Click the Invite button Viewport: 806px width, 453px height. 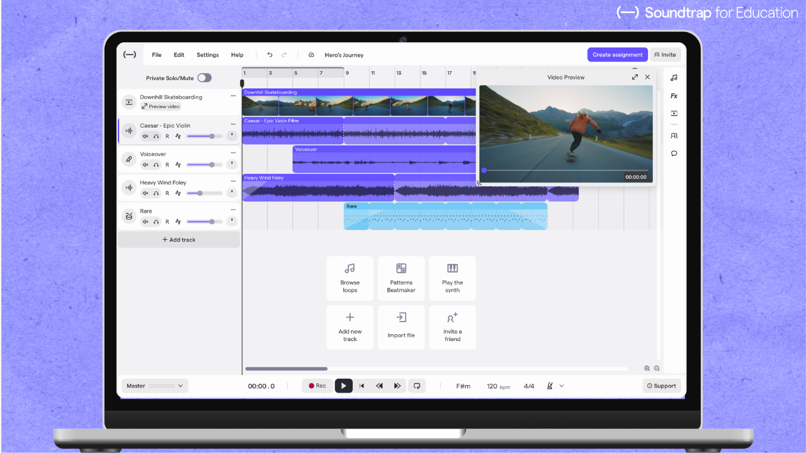(666, 55)
